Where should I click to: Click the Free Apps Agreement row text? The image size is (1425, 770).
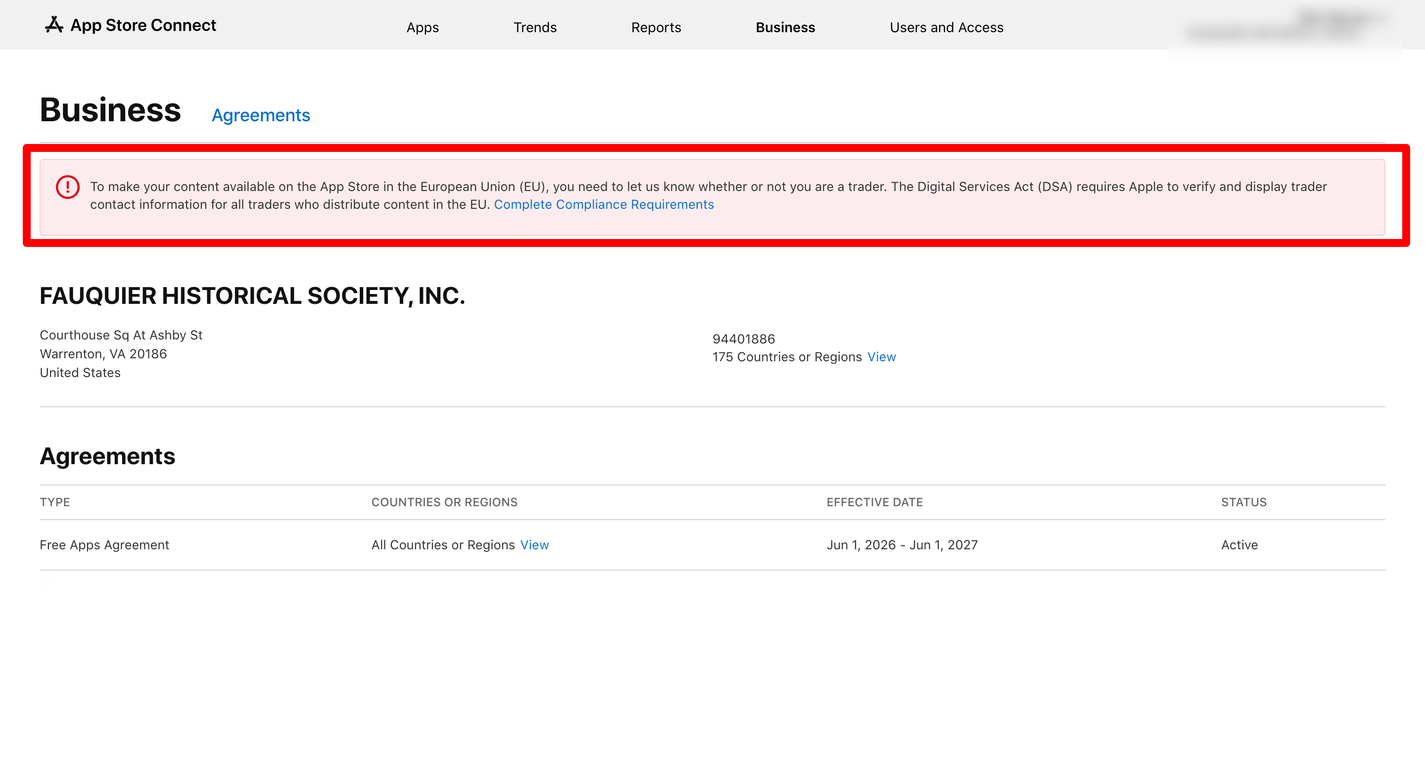click(104, 545)
